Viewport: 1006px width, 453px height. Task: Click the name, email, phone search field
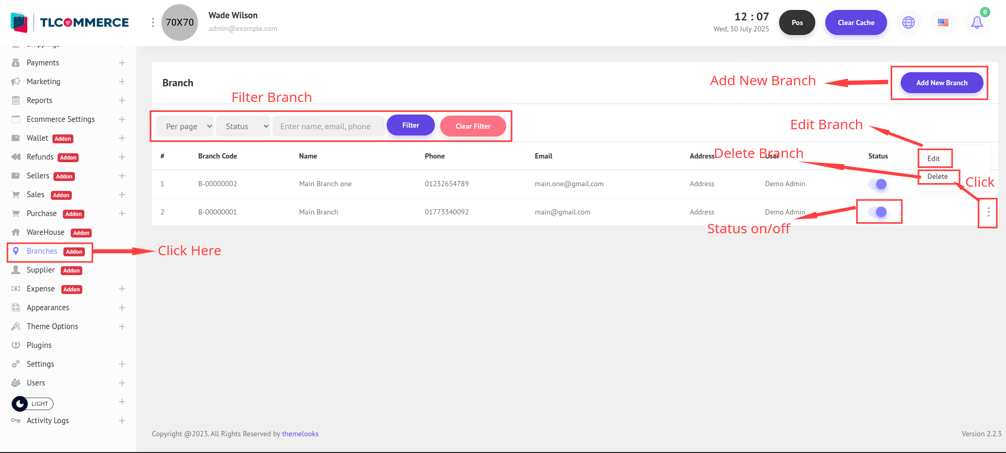tap(329, 126)
